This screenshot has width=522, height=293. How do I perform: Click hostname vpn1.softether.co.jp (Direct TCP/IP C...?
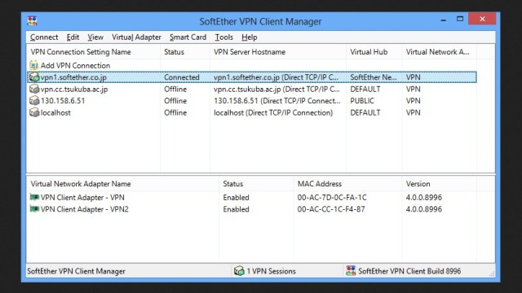276,77
